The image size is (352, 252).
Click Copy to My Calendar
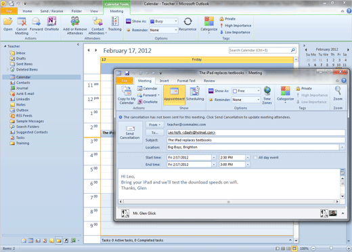127,96
